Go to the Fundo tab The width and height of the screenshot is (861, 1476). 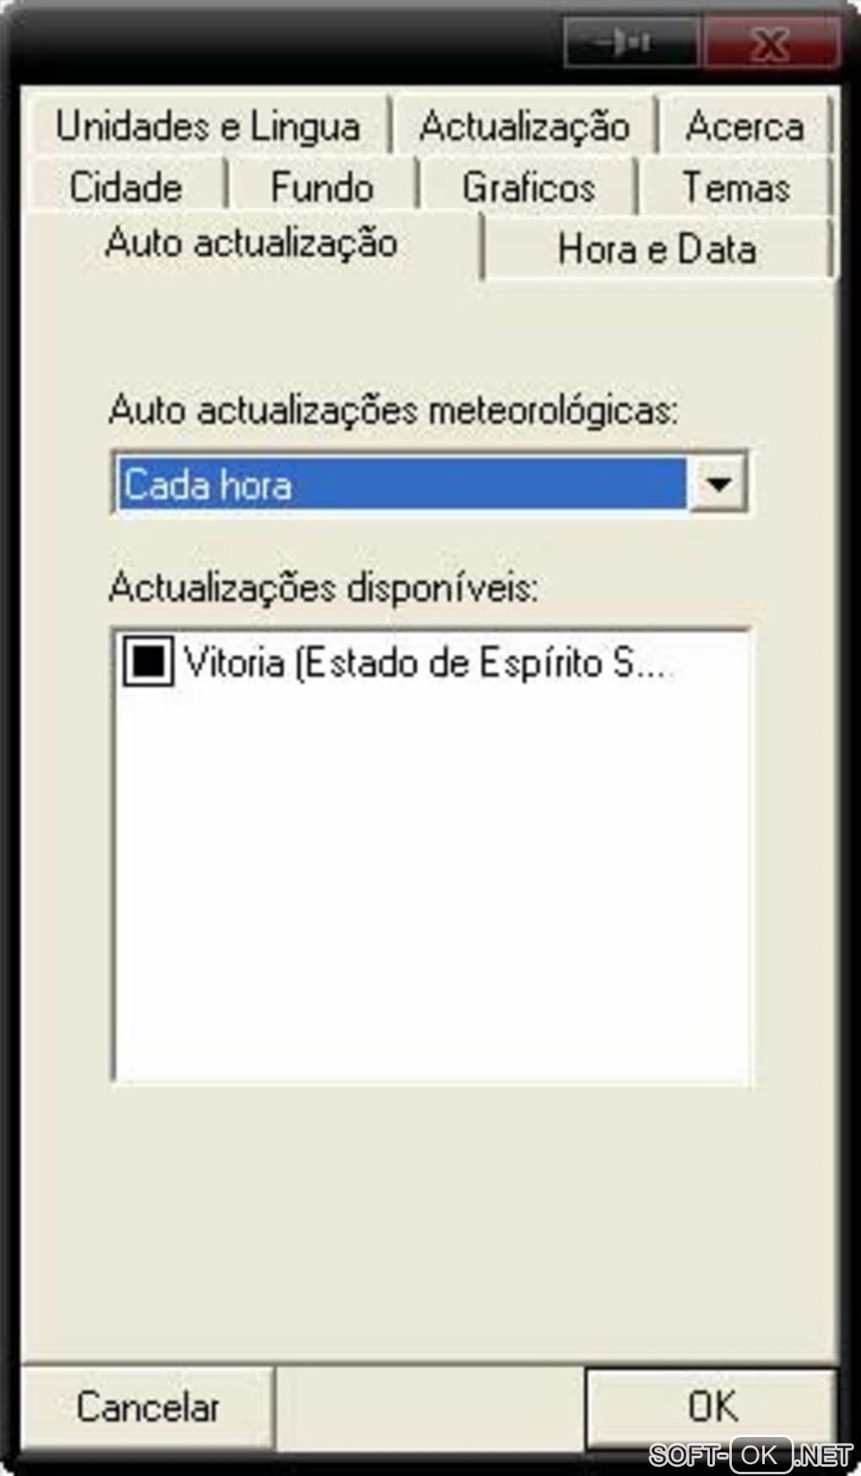coord(322,187)
